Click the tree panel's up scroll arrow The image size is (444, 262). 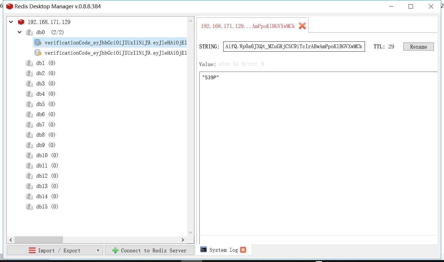(190, 21)
